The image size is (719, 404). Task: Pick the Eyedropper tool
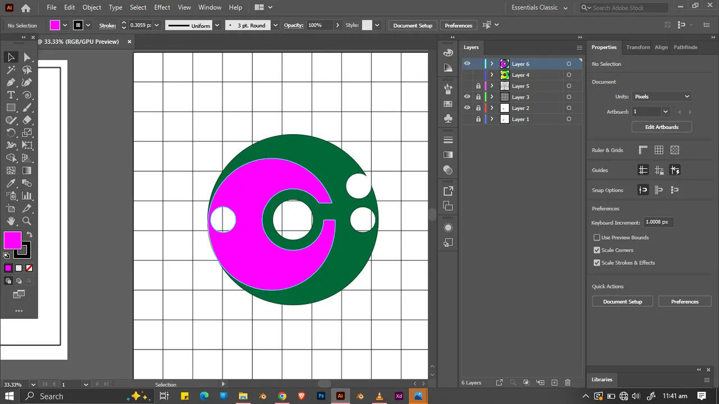pos(11,183)
